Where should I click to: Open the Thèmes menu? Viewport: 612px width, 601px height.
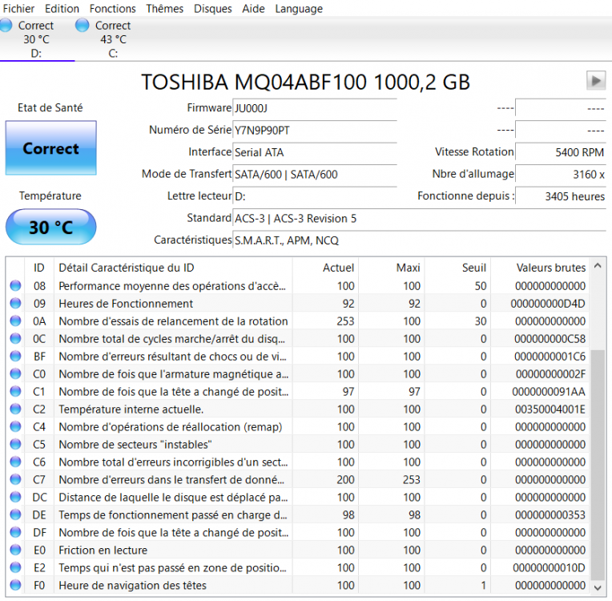click(164, 9)
